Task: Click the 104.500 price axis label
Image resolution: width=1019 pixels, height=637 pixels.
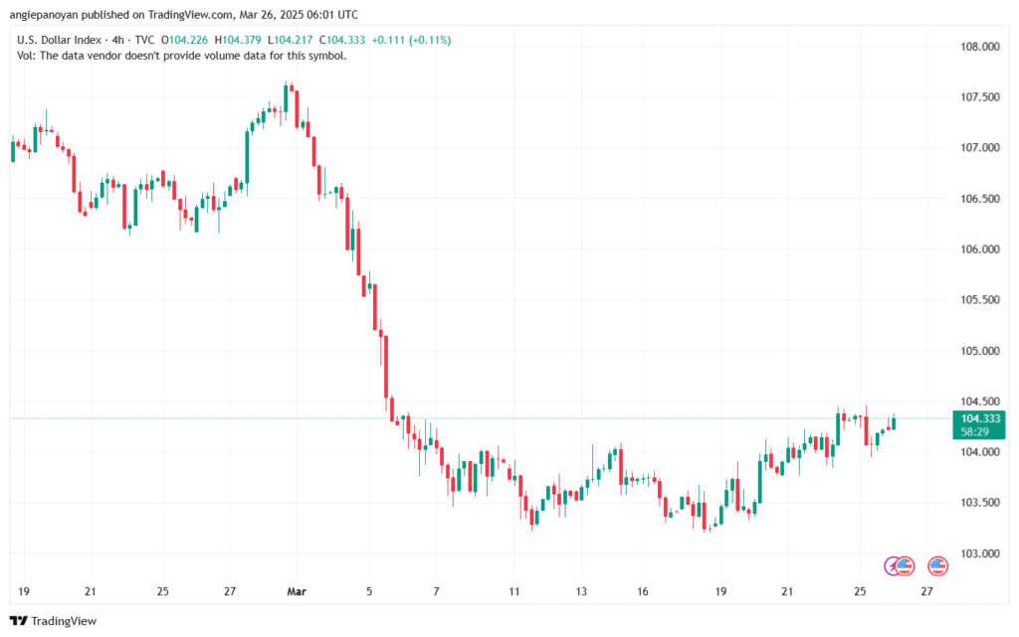Action: click(x=980, y=401)
